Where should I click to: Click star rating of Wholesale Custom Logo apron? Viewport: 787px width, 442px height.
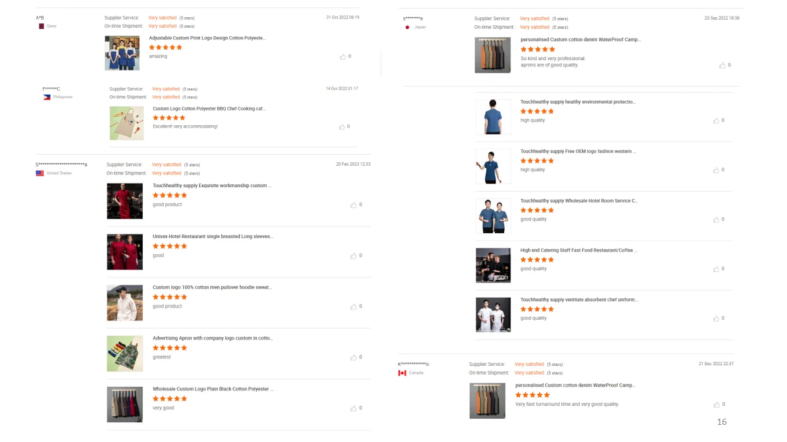coord(170,398)
